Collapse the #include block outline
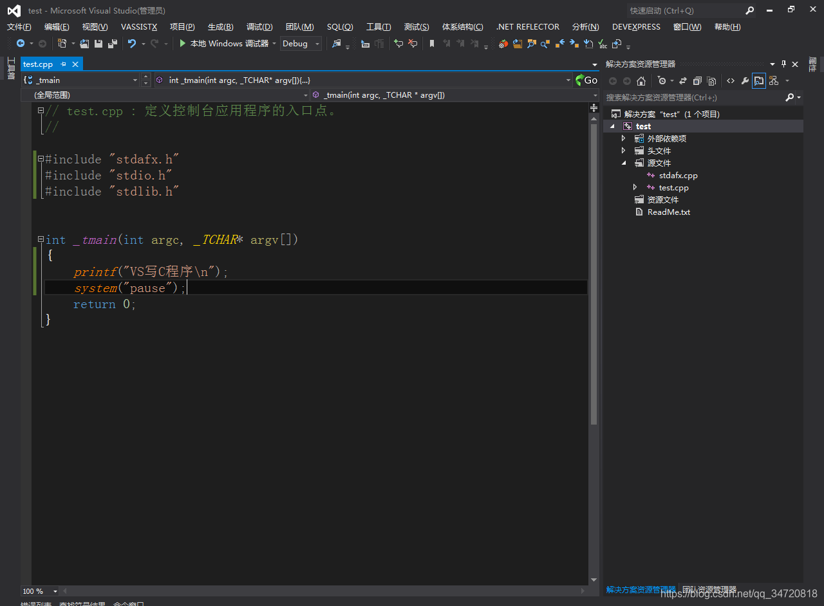 [41, 159]
